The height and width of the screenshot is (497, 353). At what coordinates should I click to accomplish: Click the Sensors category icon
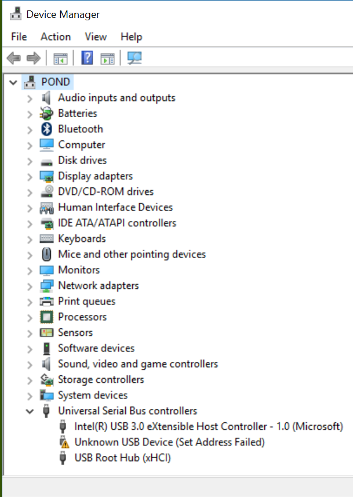tap(46, 332)
